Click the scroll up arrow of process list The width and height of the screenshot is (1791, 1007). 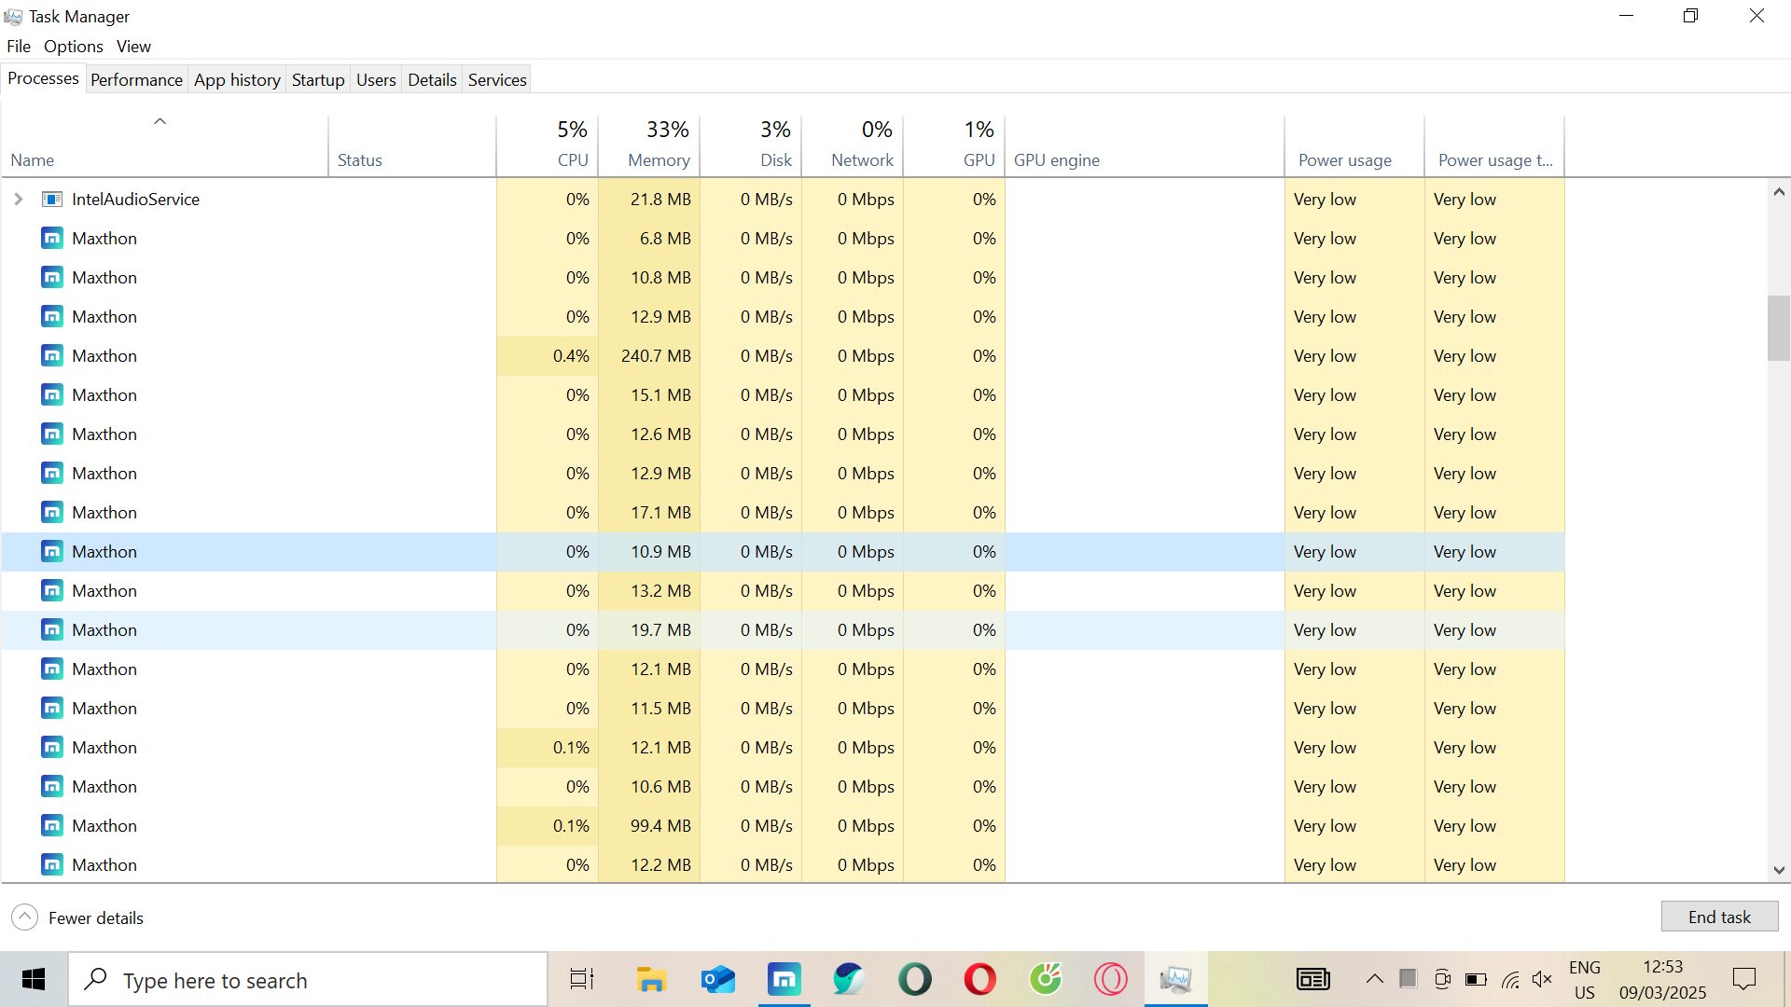1779,192
